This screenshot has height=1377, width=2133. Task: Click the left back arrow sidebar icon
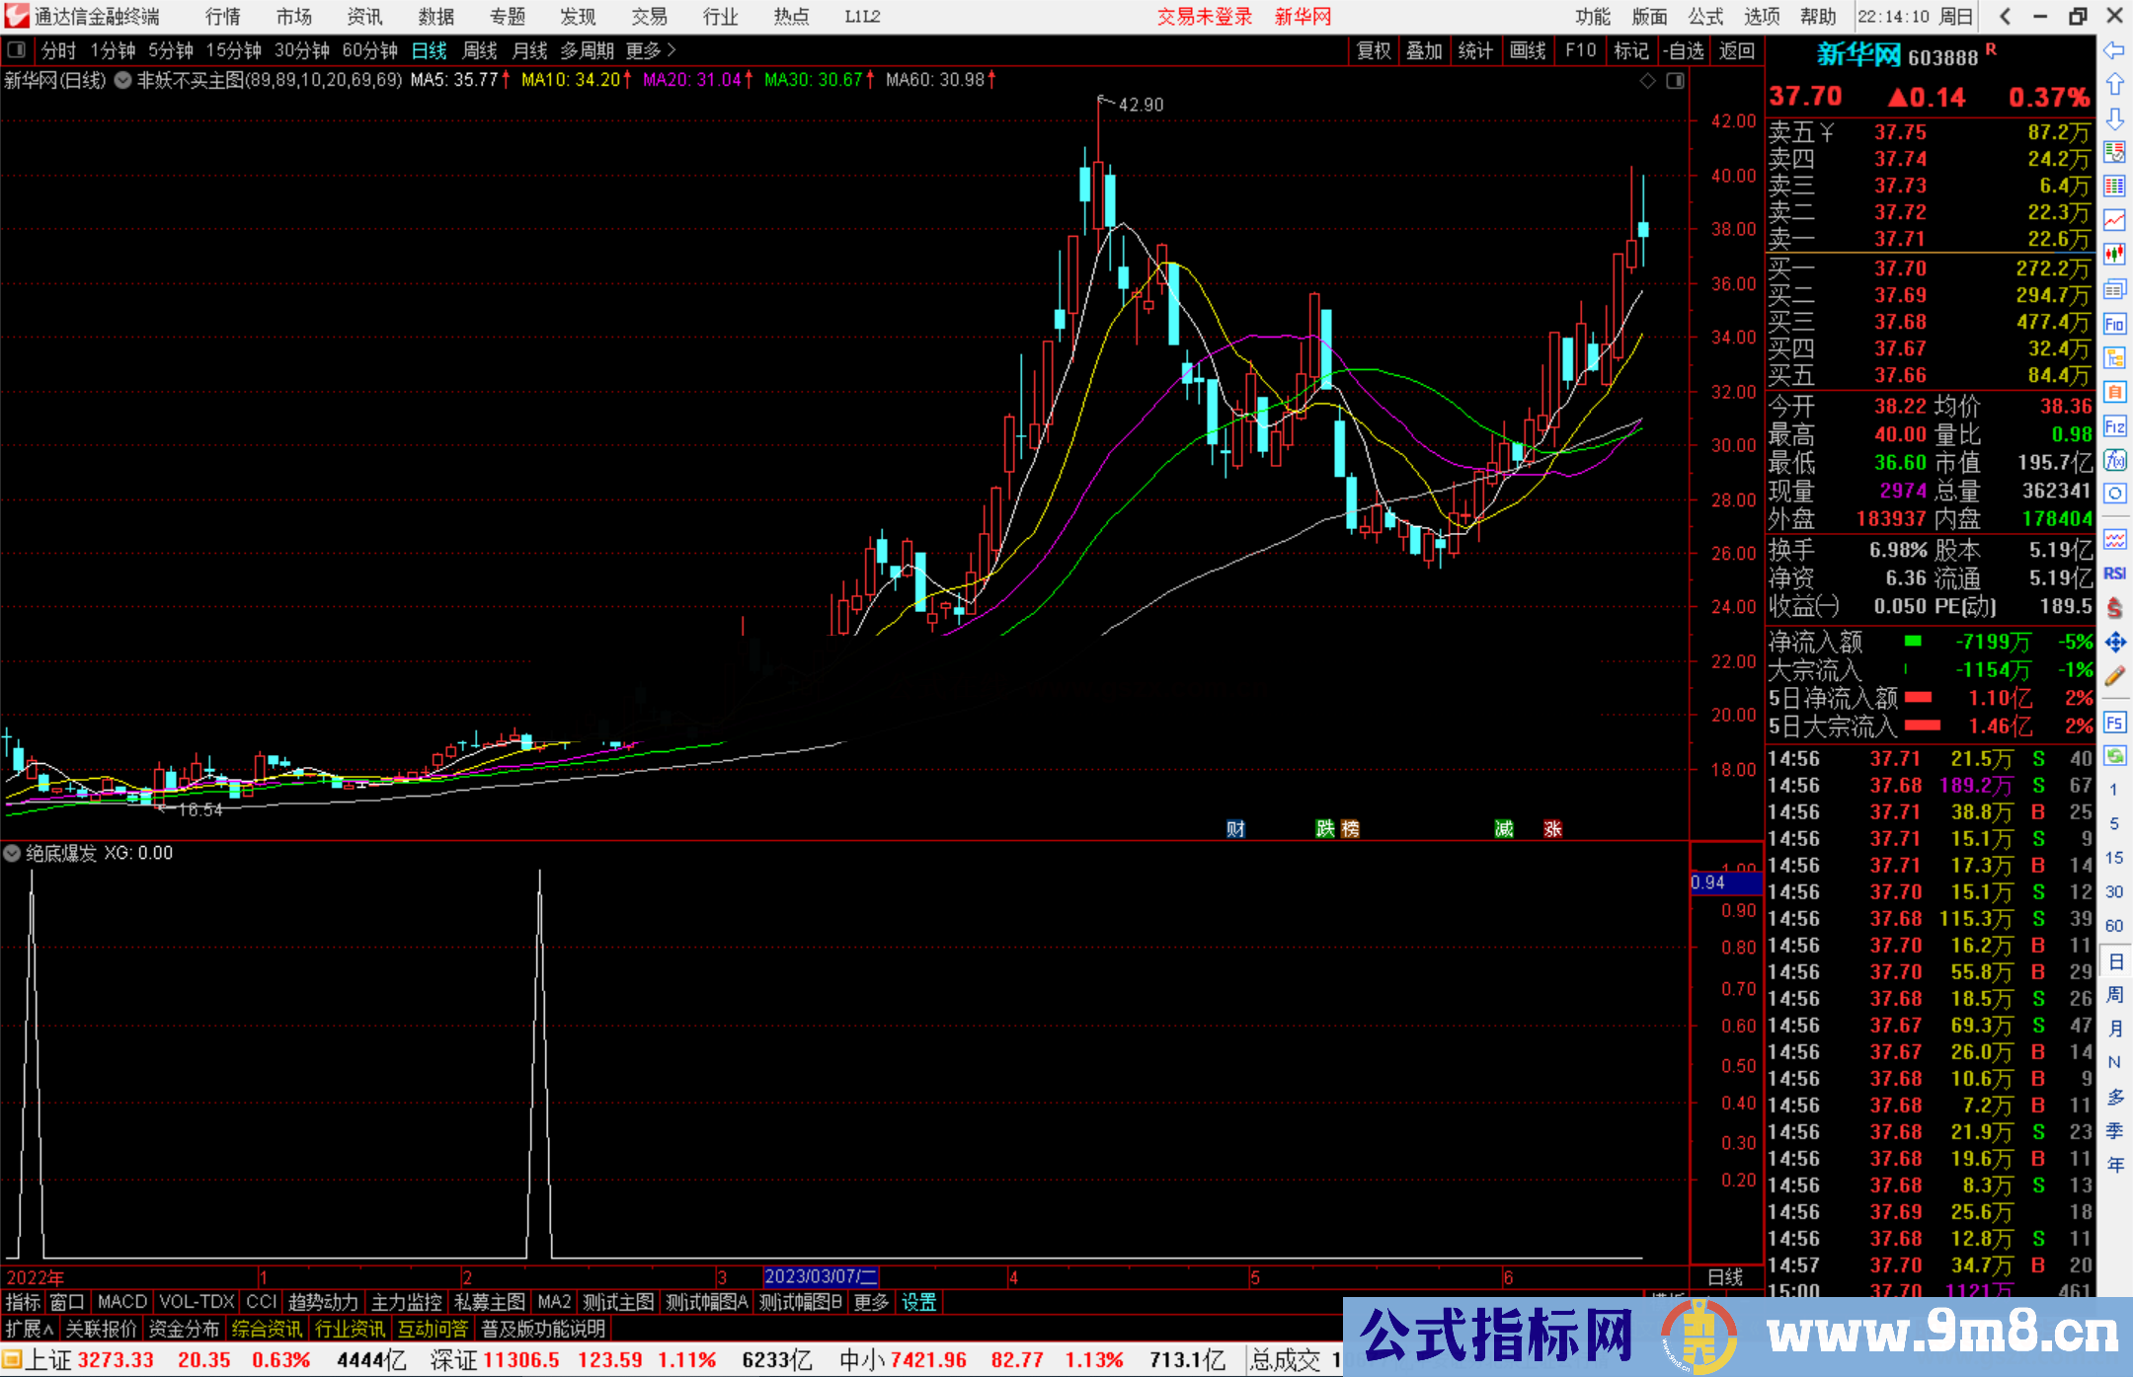click(x=2114, y=50)
